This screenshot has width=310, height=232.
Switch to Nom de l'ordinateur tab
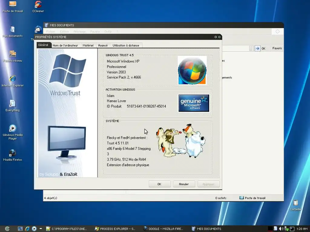click(x=65, y=46)
